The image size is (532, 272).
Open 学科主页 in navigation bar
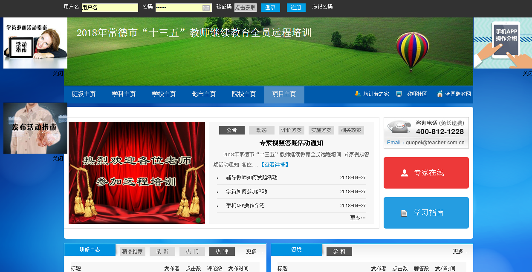pyautogui.click(x=124, y=94)
